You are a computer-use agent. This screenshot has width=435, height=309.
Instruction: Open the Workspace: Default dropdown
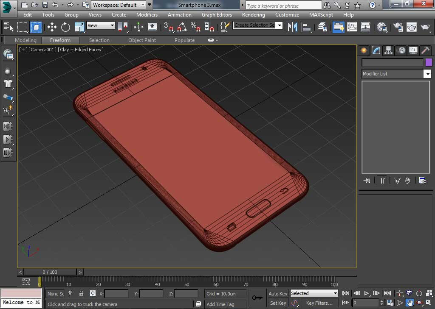(x=119, y=5)
